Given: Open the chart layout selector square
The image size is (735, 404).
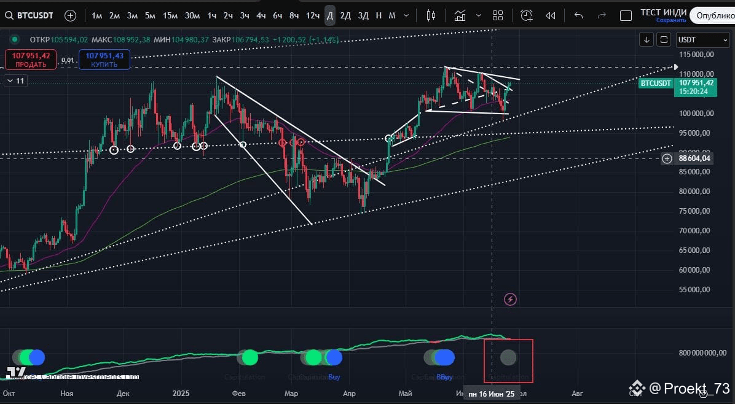Looking at the screenshot, I should [x=626, y=16].
